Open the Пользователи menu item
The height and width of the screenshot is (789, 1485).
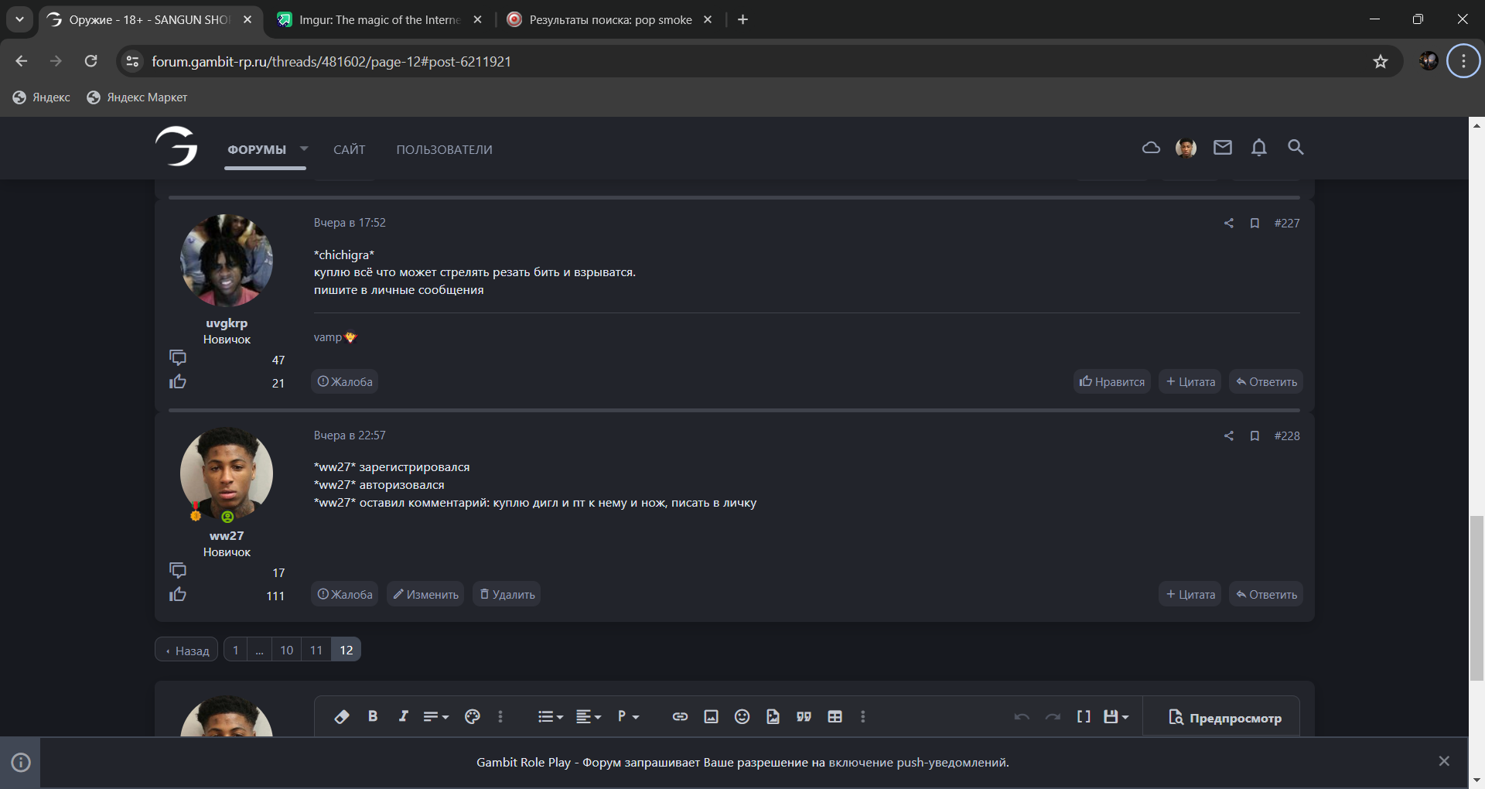pos(444,150)
